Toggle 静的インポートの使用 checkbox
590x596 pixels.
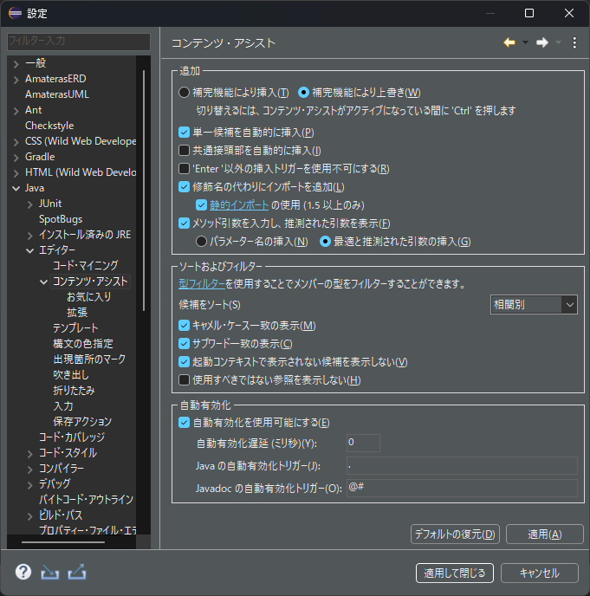point(201,205)
